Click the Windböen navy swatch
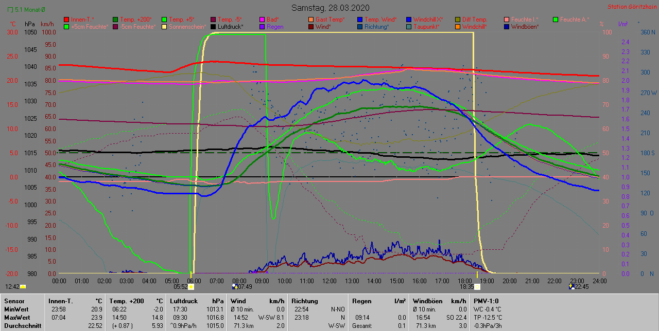Viewport: 659px width, 331px height. tap(507, 27)
